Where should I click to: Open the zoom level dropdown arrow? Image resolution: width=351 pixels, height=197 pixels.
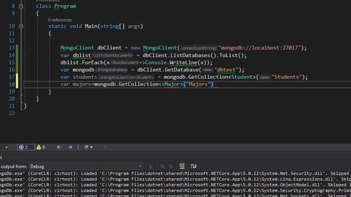(7, 147)
